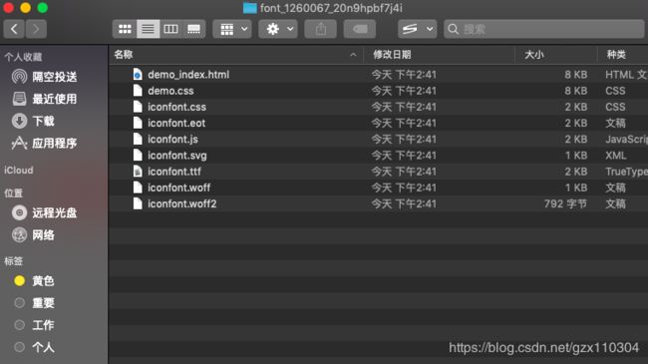
Task: Click the iconfont.woff file icon
Action: coord(138,187)
